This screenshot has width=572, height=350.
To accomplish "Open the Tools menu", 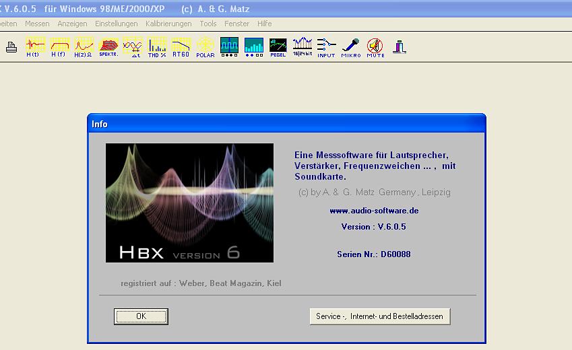I will (x=208, y=24).
